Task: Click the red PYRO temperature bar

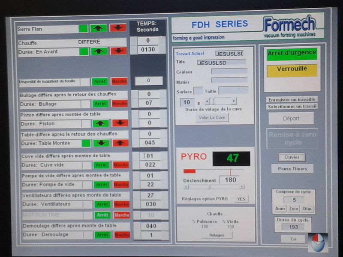Action: point(190,171)
